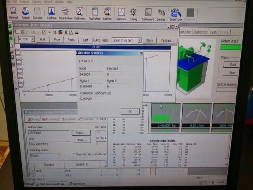Click the Sample toolbar icon
Viewport: 253px width, 190px height.
pyautogui.click(x=26, y=13)
